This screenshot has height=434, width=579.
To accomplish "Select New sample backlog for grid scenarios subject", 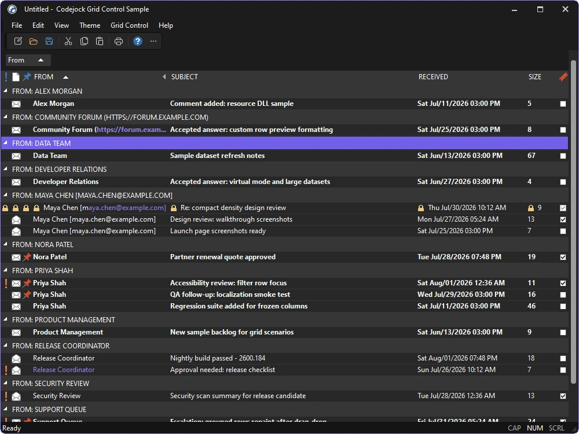I will coord(232,332).
